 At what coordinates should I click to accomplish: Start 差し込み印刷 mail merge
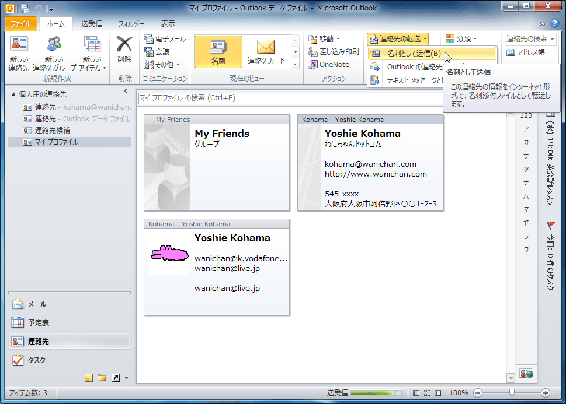(x=334, y=52)
